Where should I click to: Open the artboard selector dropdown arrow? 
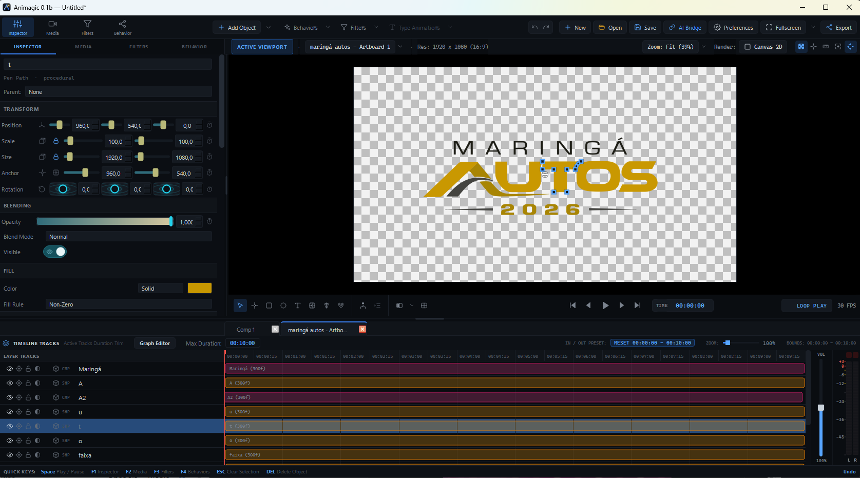(400, 47)
